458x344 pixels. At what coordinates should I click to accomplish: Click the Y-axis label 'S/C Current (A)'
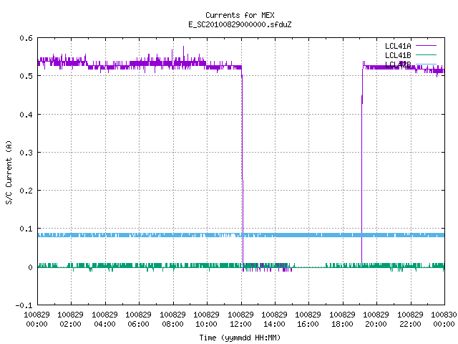[x=9, y=172]
